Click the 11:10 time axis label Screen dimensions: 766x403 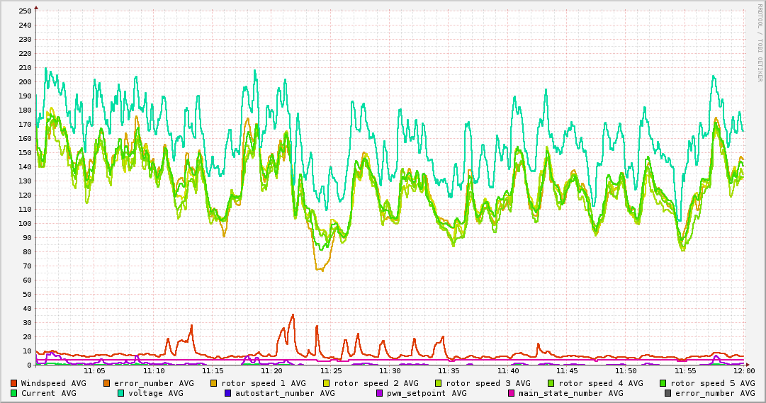coord(154,371)
